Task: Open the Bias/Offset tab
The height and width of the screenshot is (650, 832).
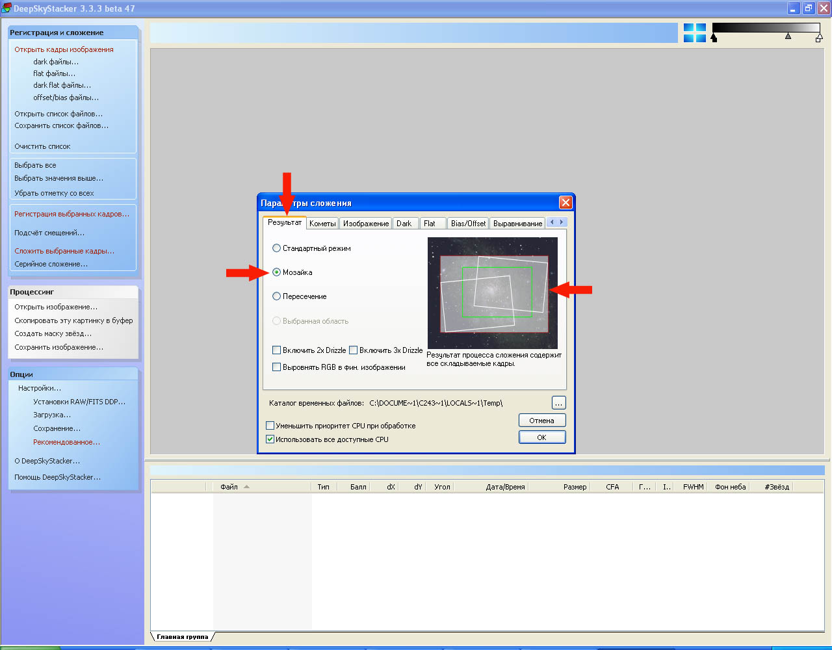Action: tap(468, 224)
